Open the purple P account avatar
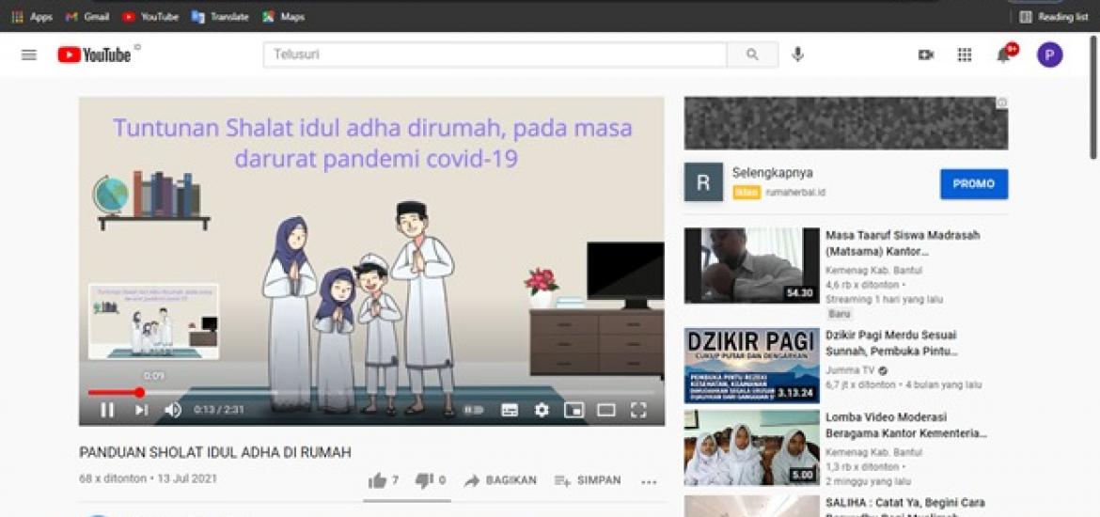1100x517 pixels. (1049, 55)
